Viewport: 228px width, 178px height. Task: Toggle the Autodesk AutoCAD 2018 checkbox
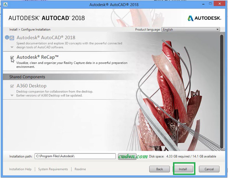(12, 38)
